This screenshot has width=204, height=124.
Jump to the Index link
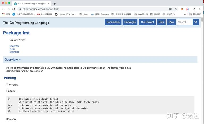[12, 49]
